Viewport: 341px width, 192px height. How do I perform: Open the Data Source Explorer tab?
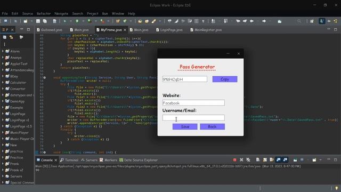(x=139, y=160)
